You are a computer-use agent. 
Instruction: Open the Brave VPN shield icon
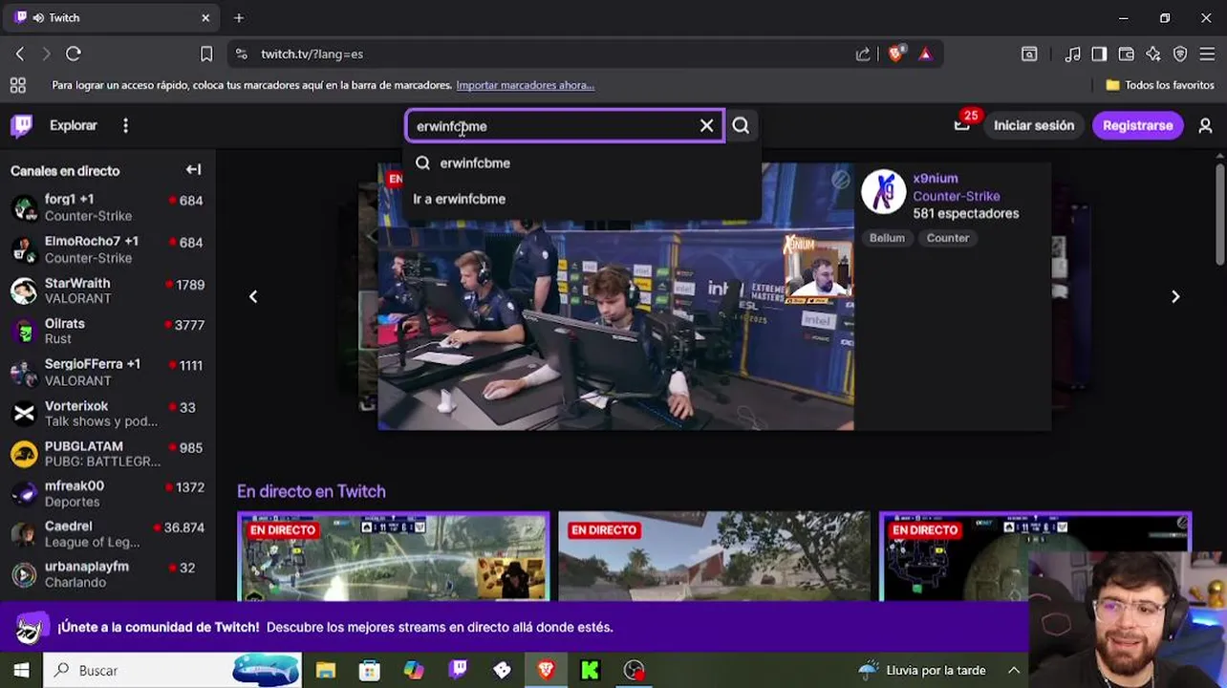[1180, 54]
